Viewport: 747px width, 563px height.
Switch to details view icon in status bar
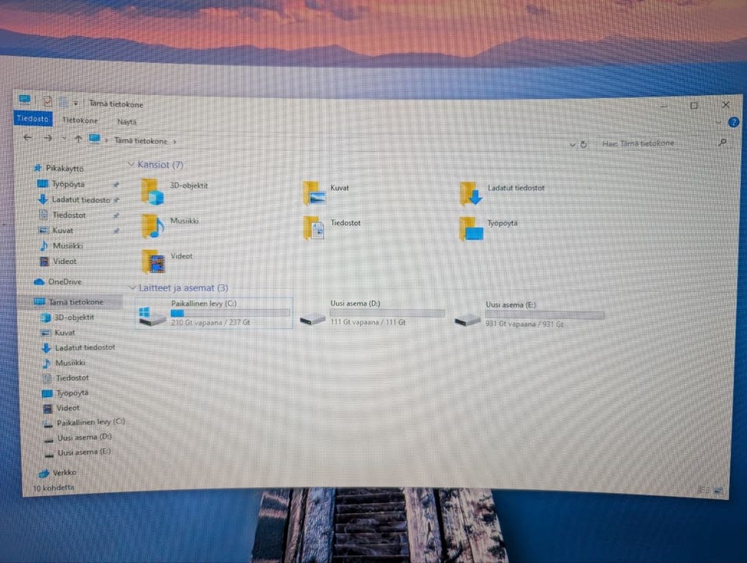click(x=703, y=489)
